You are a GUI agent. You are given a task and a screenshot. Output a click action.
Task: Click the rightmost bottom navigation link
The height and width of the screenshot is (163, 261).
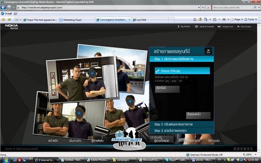(x=214, y=141)
